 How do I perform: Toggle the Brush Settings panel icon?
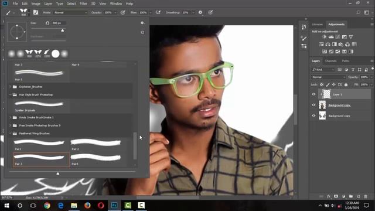click(36, 12)
